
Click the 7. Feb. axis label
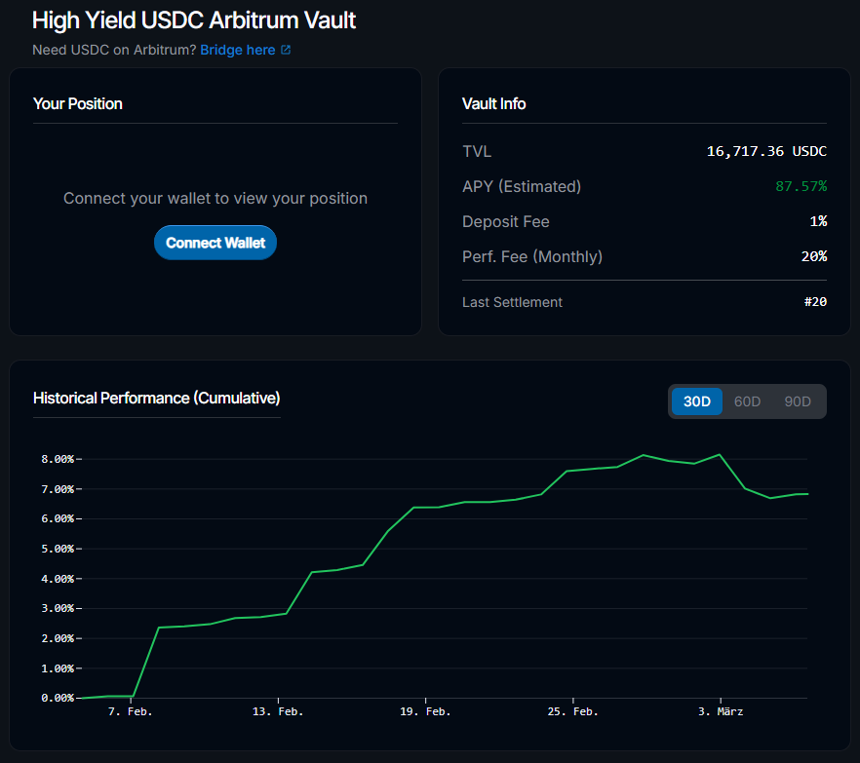[x=130, y=711]
